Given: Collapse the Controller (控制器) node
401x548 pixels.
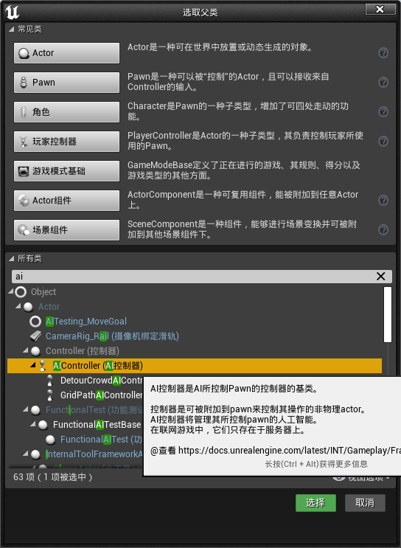Looking at the screenshot, I should (26, 350).
